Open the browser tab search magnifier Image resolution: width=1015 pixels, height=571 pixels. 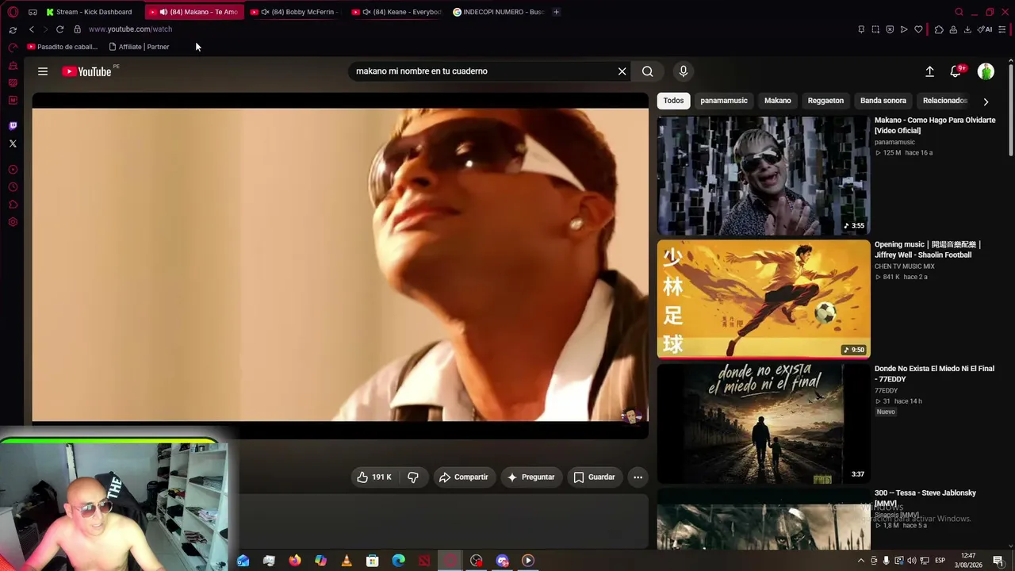pos(959,12)
